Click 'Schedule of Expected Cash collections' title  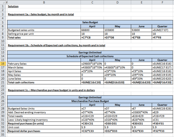[90, 56]
